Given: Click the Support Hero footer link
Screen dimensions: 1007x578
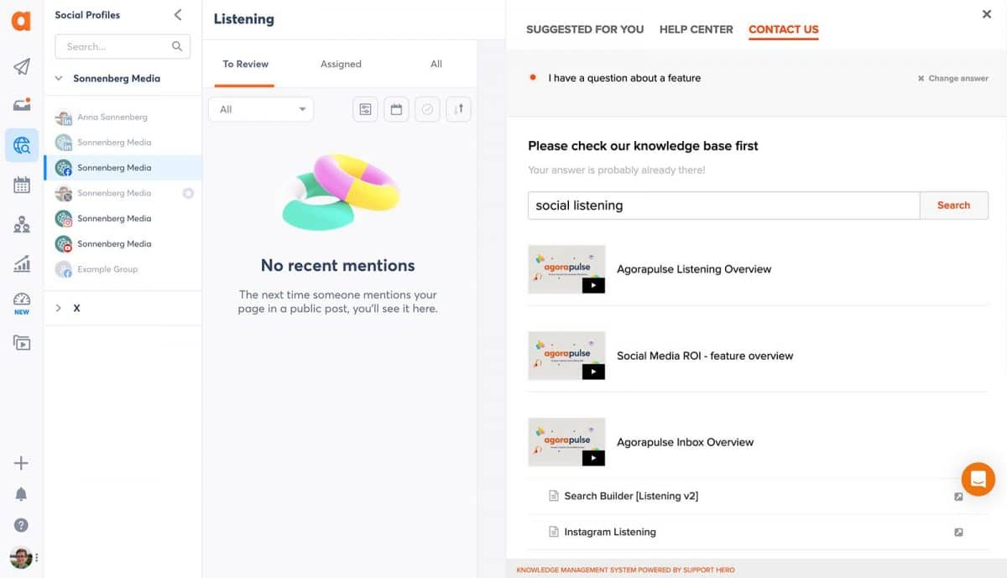Looking at the screenshot, I should click(625, 570).
